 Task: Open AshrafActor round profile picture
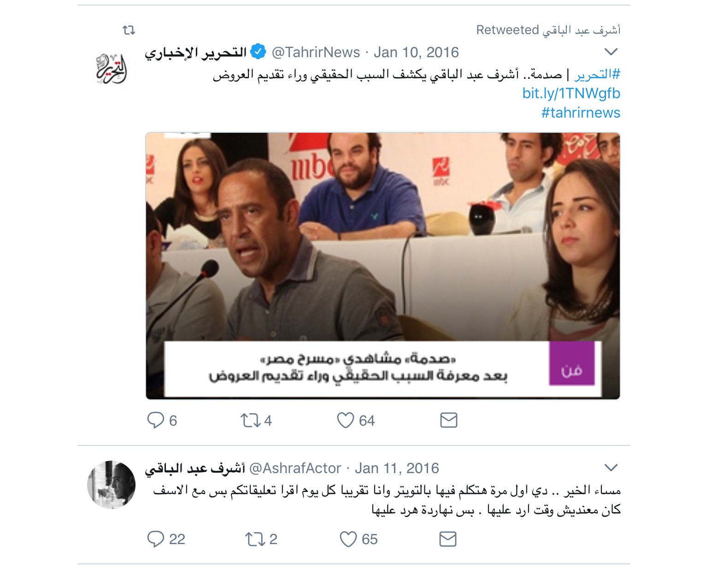[111, 484]
